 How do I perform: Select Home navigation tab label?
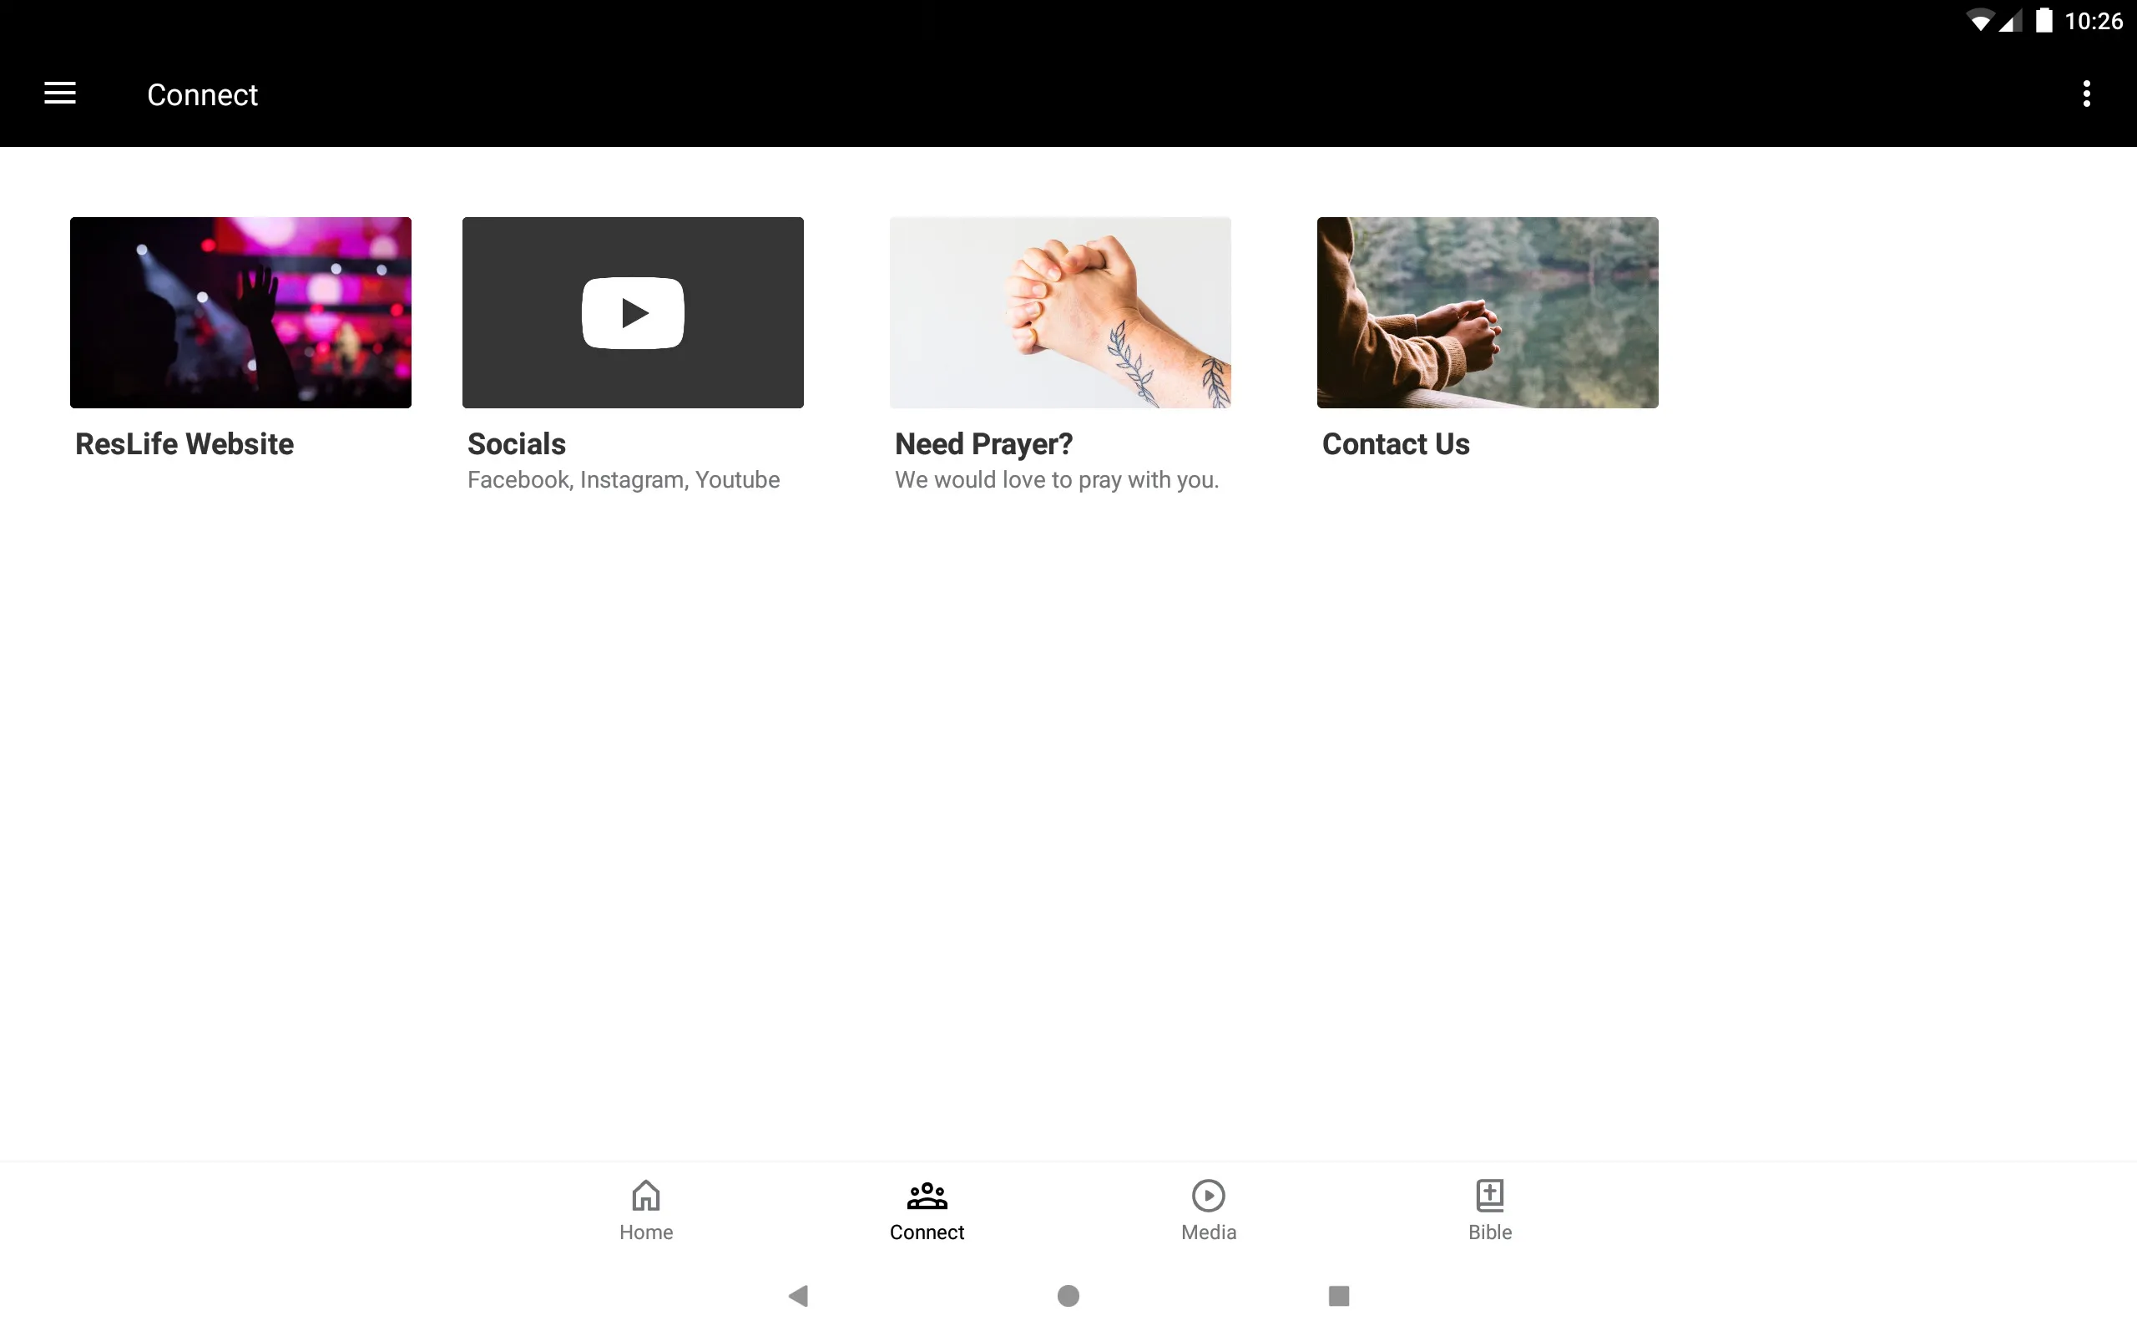tap(644, 1232)
